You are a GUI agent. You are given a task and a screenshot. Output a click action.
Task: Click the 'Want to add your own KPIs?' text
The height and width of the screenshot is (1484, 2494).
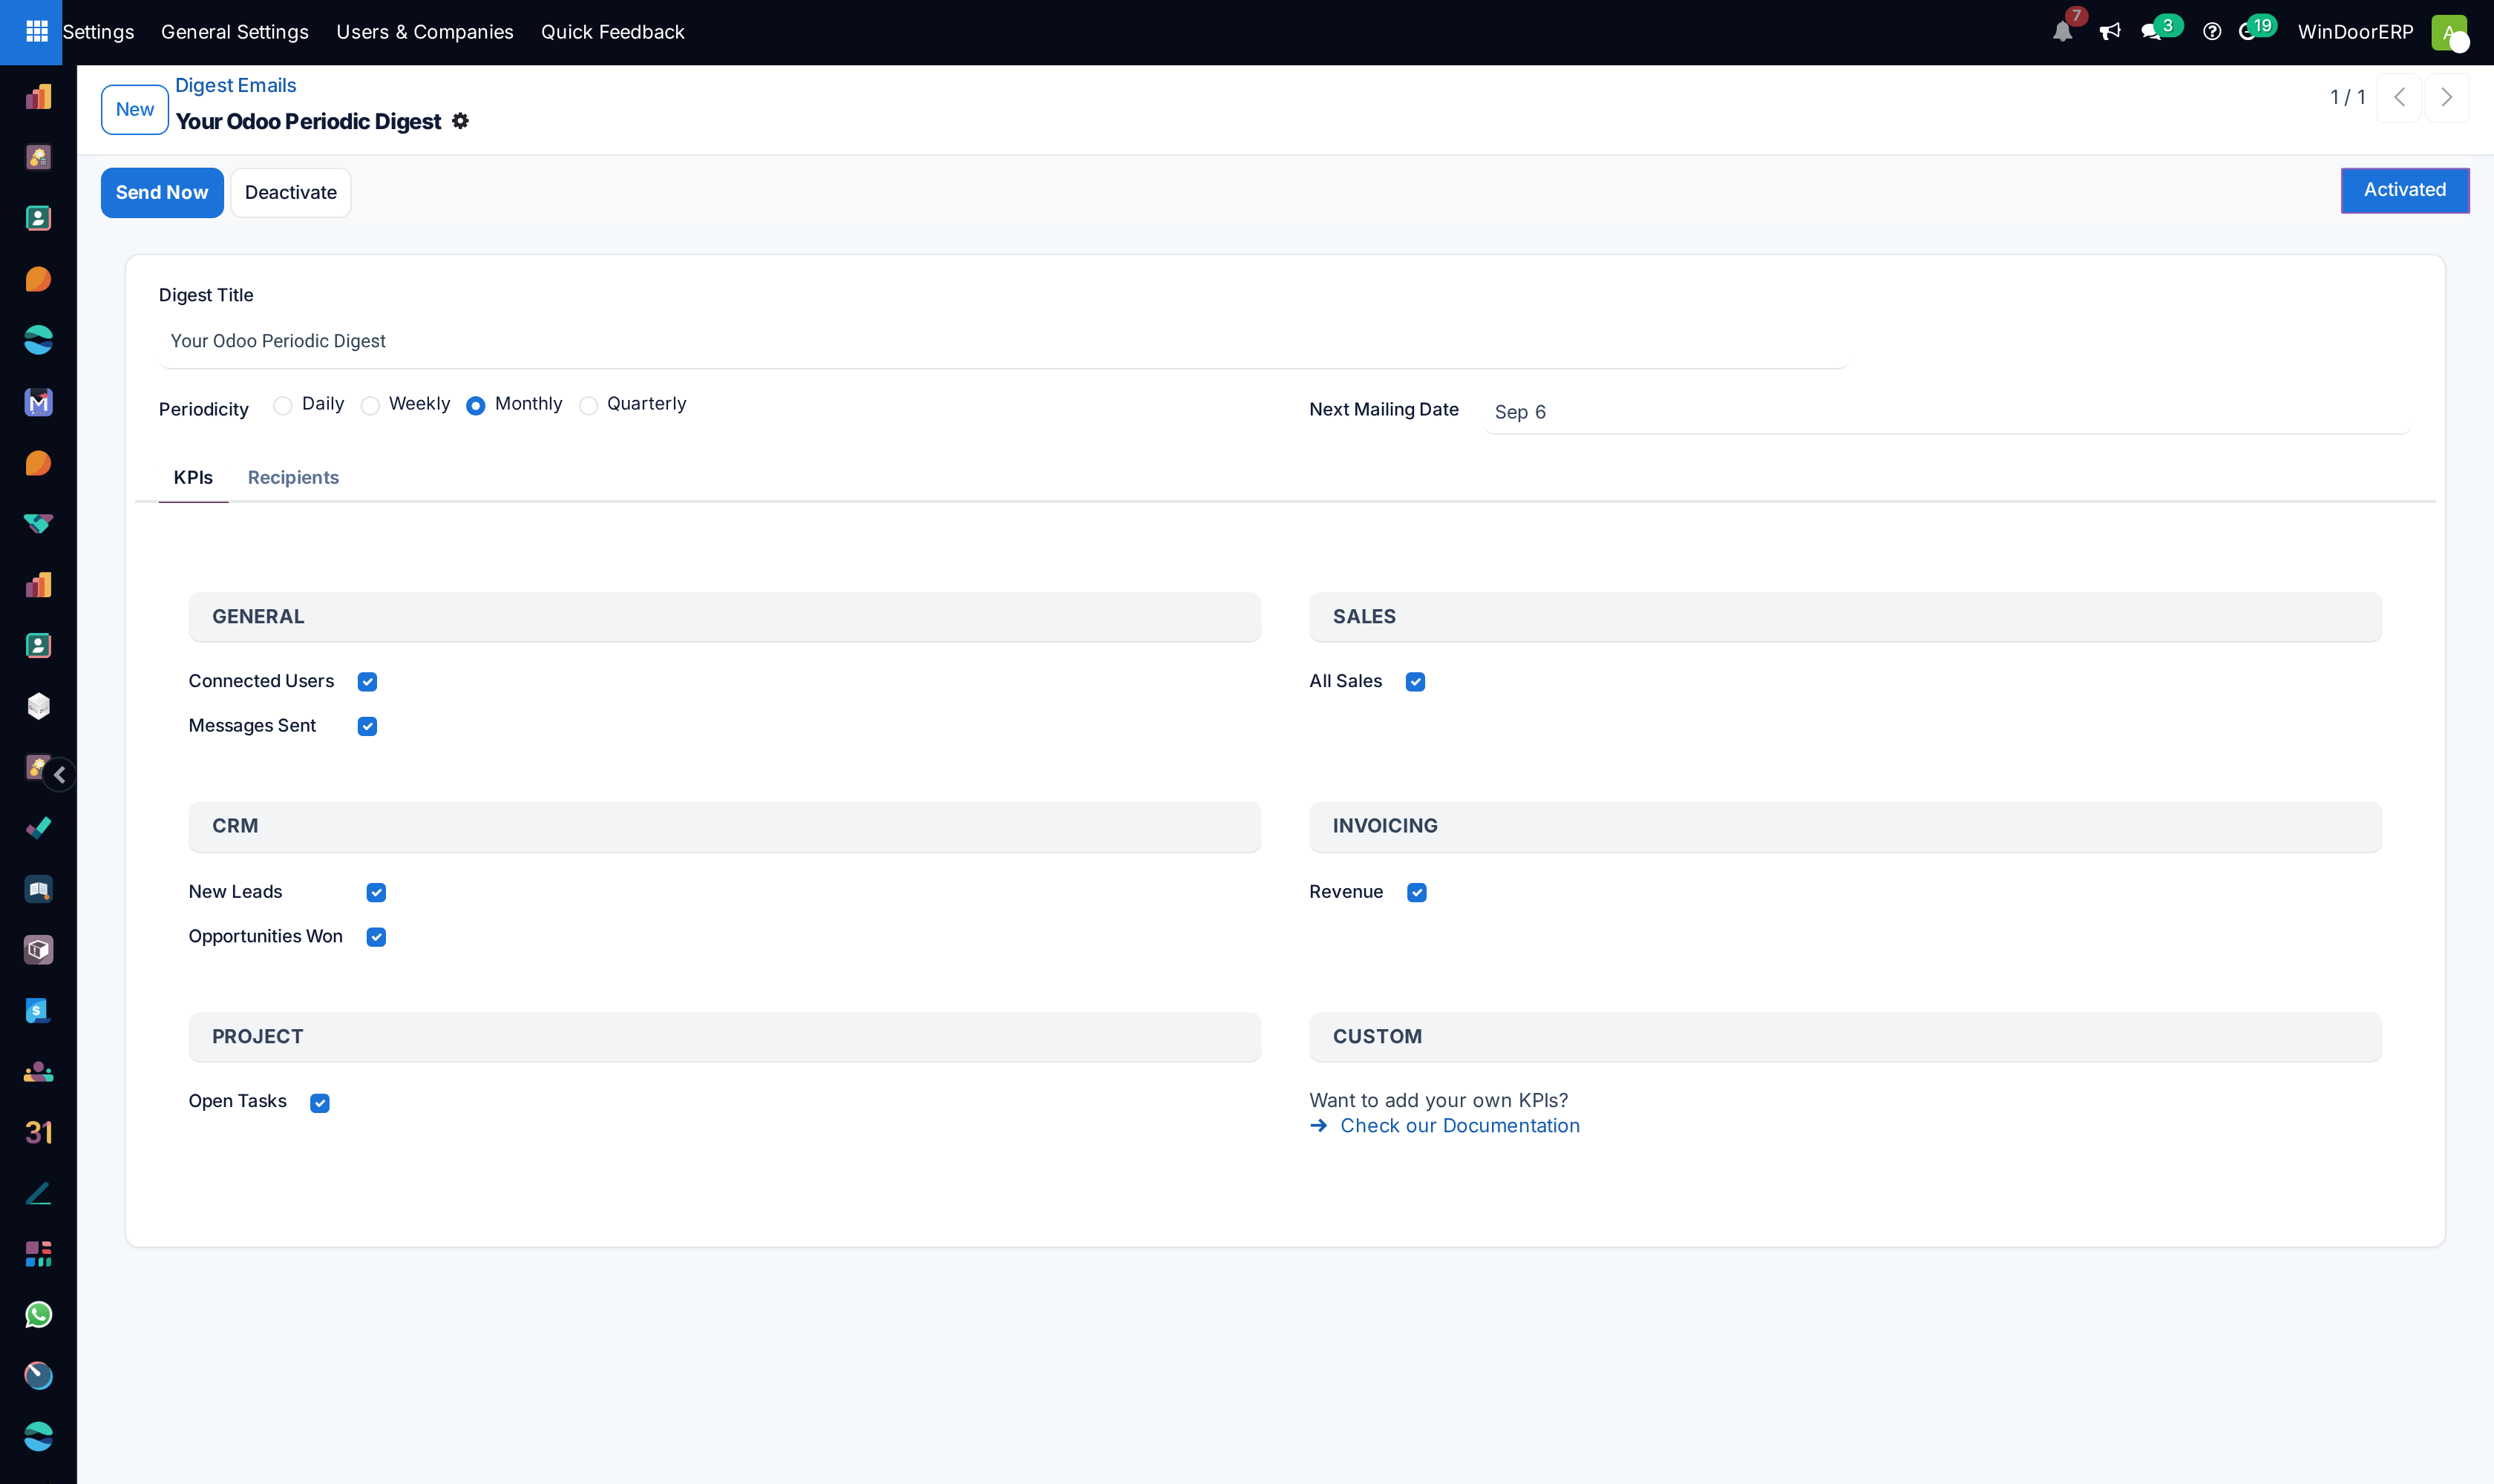click(x=1439, y=1100)
